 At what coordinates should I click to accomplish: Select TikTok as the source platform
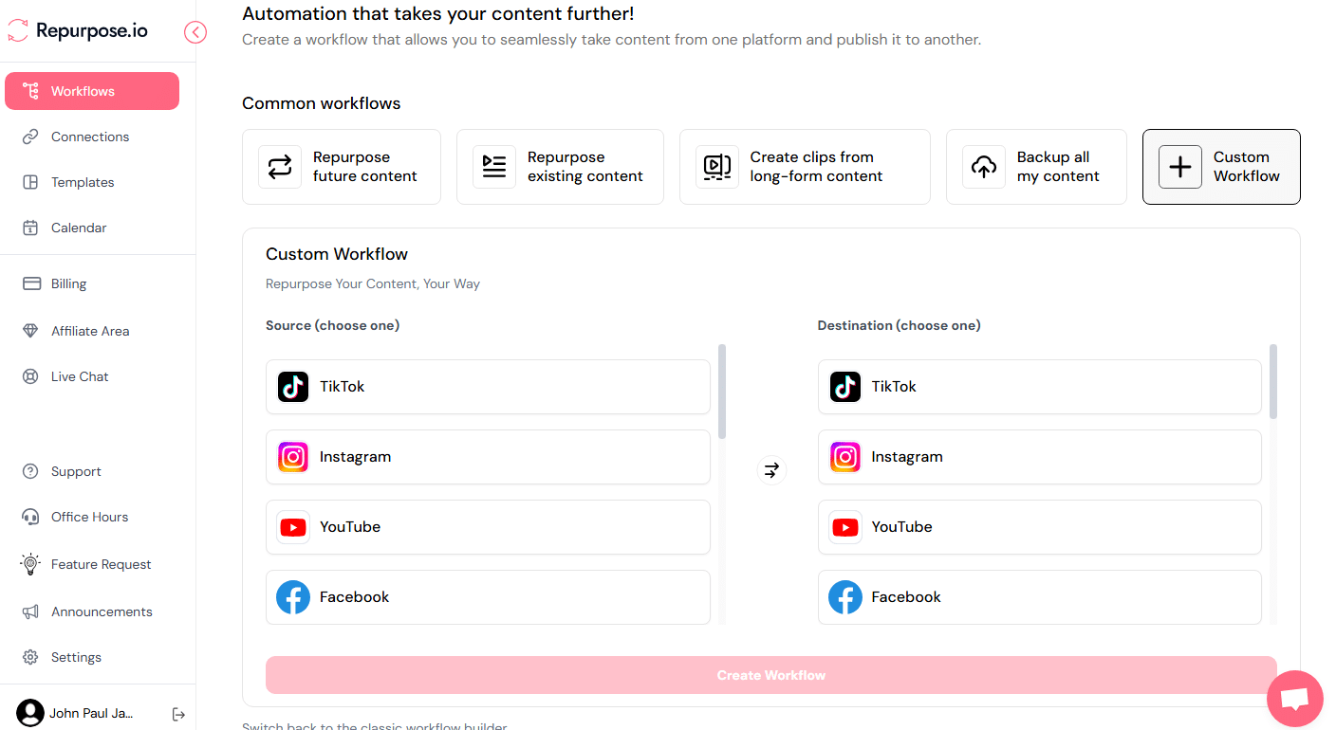tap(488, 386)
